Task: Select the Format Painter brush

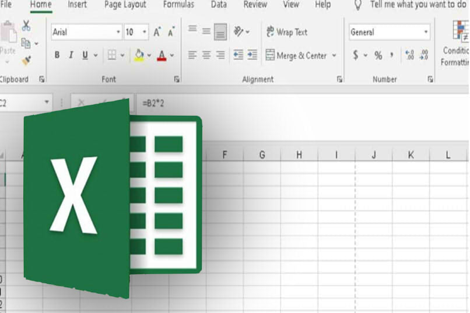Action: 26,61
